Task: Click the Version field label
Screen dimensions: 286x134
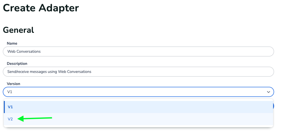Action: coord(13,84)
